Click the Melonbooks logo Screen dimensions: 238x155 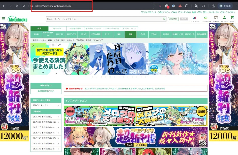pos(18,19)
